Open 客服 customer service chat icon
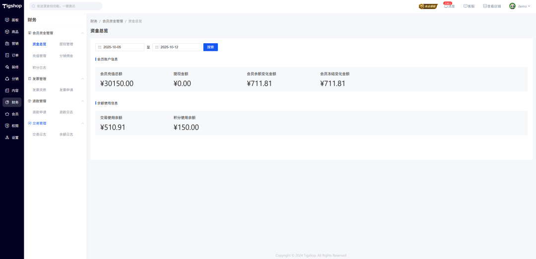The image size is (536, 259). click(x=466, y=6)
